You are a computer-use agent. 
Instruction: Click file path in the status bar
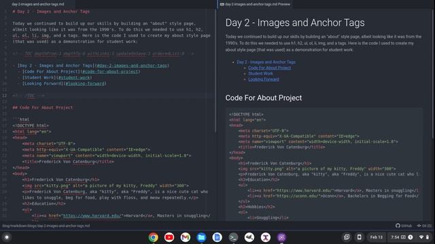pyautogui.click(x=46, y=226)
